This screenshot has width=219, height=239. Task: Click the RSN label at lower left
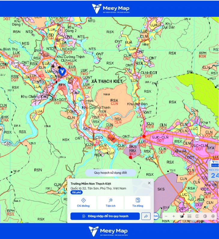[x=38, y=170]
